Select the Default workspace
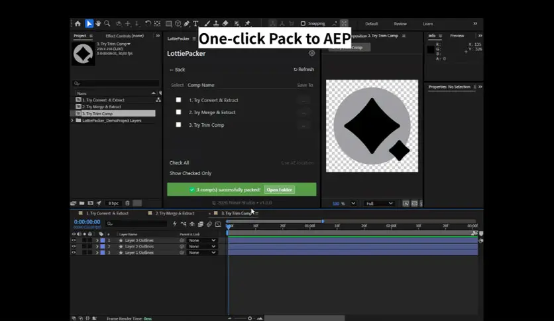Viewport: 554px width, 321px height. (371, 24)
